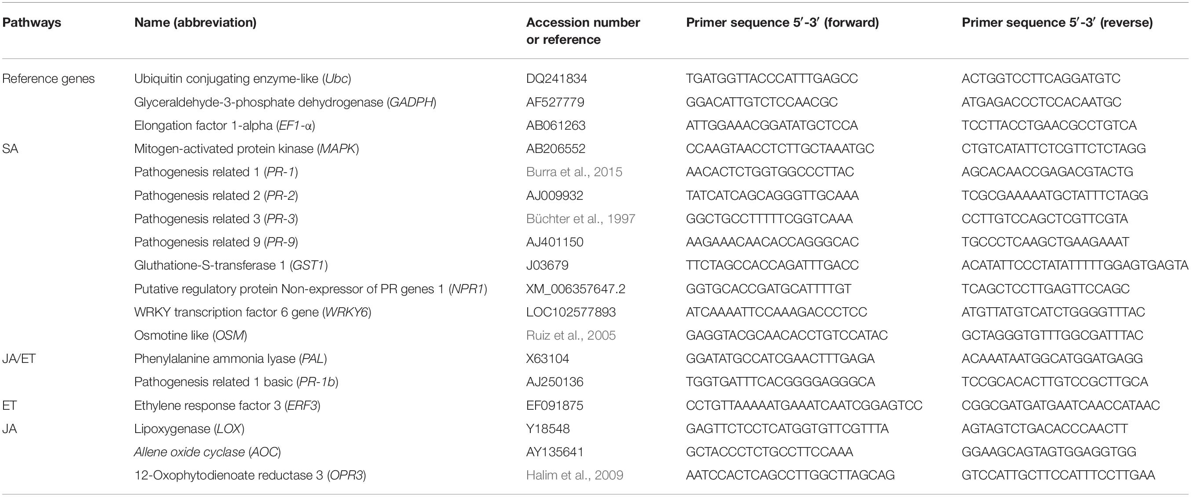The image size is (1191, 497).
Task: Open the Halim et al., 2009 reference link
Action: point(574,476)
